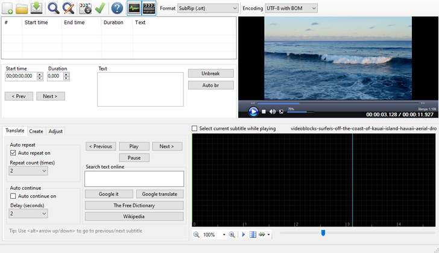Open a subtitle file with the folder icon
Screen dimensions: 439x253
pos(22,8)
